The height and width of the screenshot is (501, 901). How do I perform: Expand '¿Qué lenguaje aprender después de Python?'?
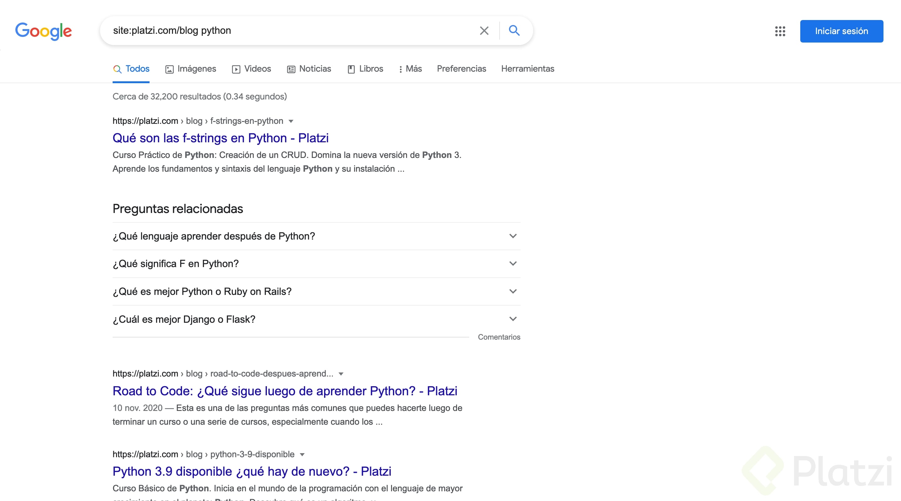513,236
